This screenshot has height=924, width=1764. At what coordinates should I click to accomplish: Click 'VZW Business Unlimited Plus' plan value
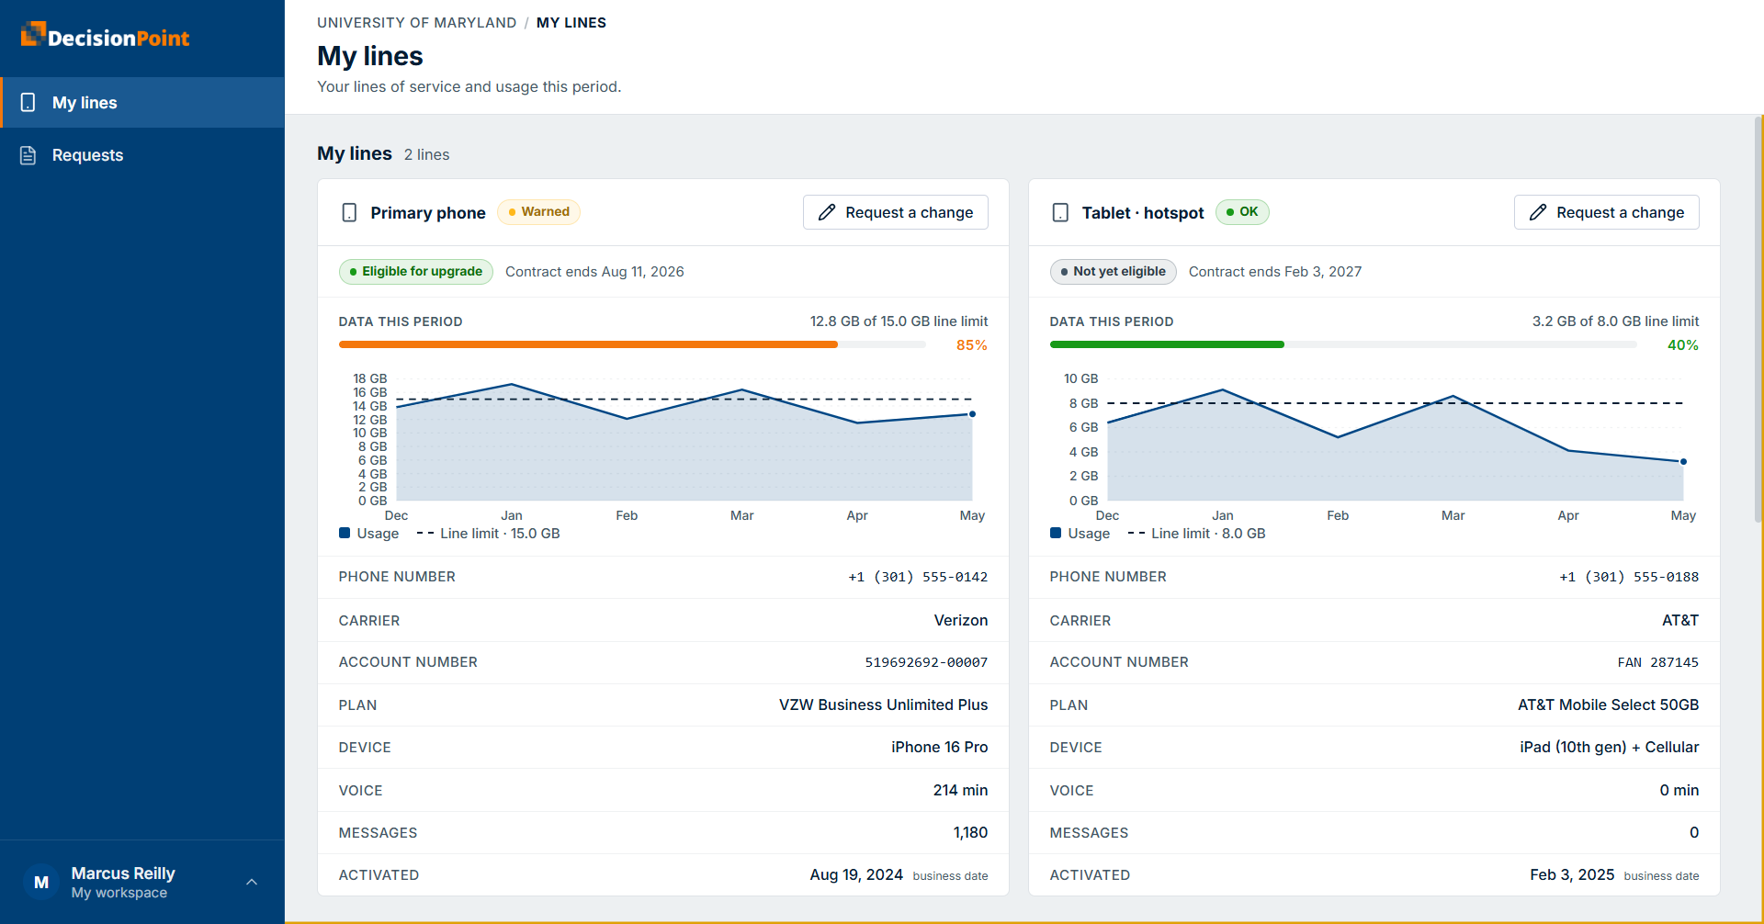click(884, 704)
